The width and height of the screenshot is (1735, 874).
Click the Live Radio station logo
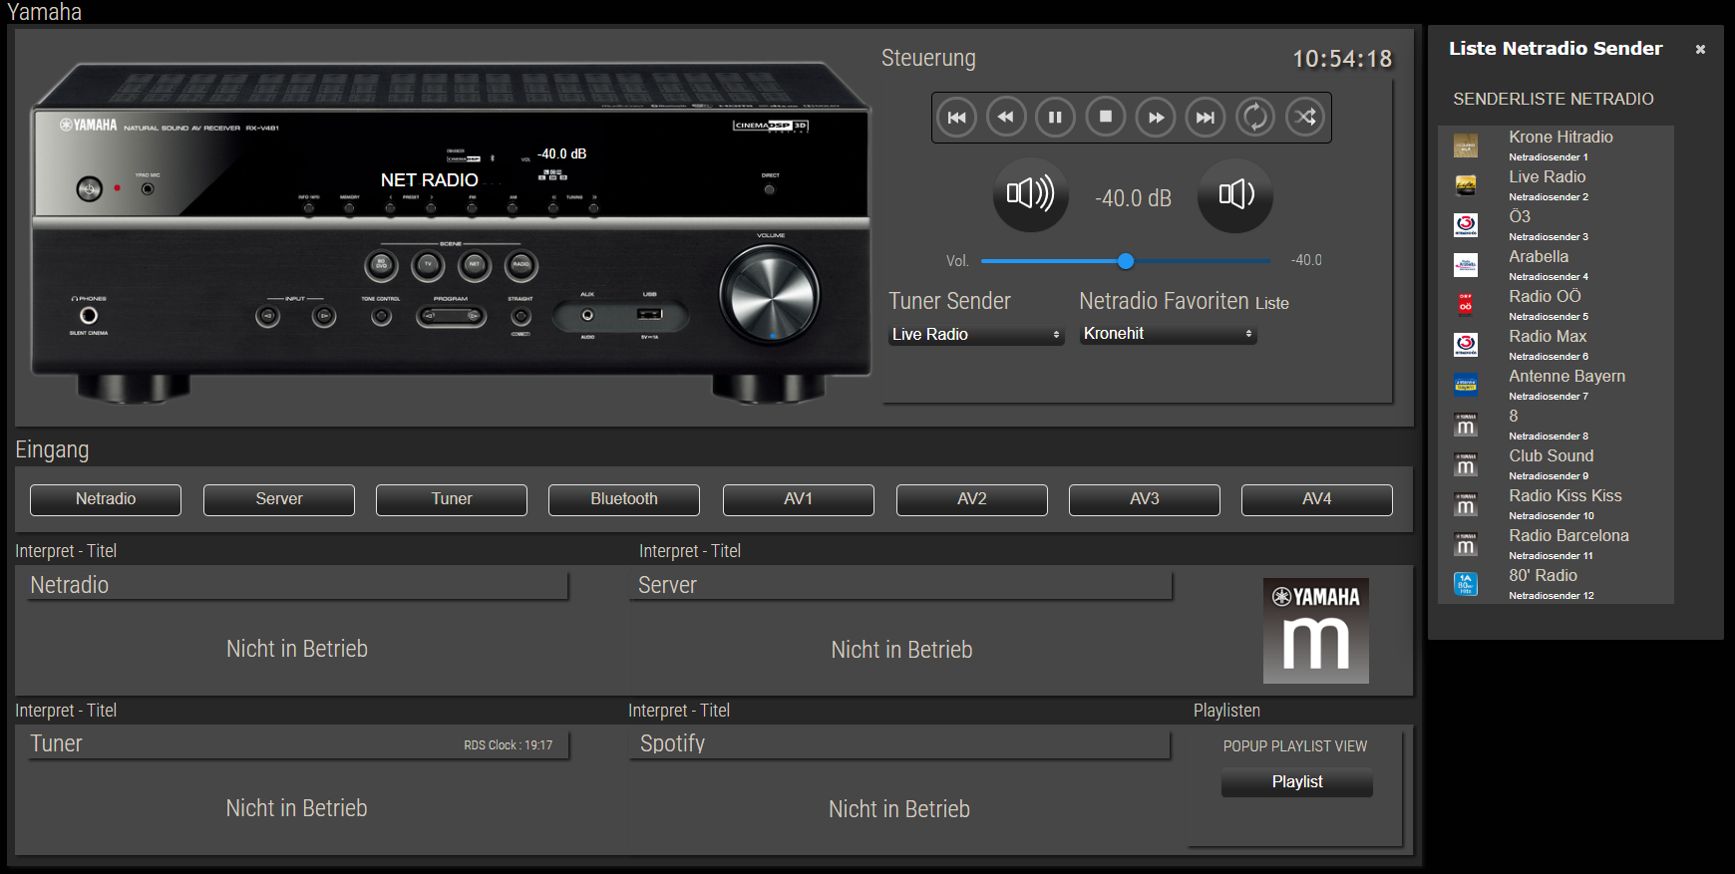tap(1466, 185)
